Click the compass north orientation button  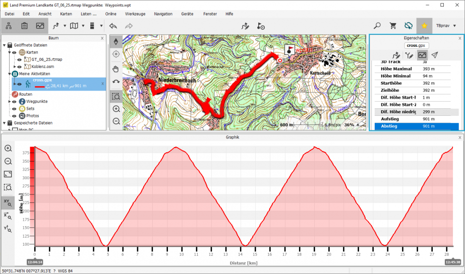point(116,41)
